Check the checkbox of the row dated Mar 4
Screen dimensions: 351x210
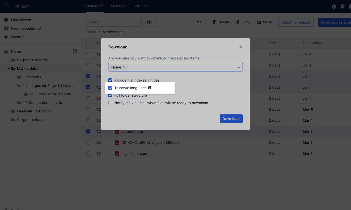(88, 120)
